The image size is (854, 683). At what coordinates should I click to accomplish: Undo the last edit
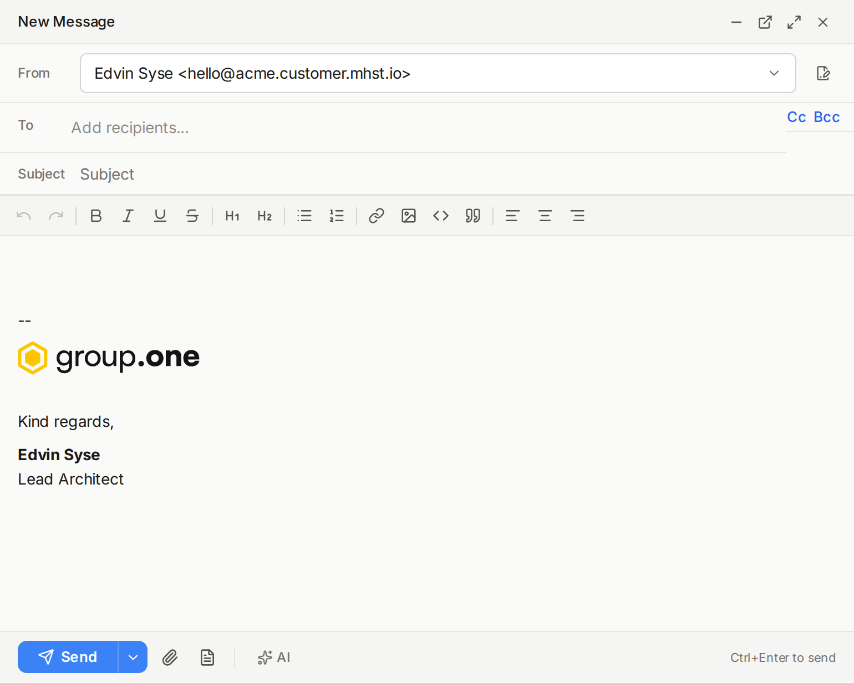pyautogui.click(x=23, y=216)
